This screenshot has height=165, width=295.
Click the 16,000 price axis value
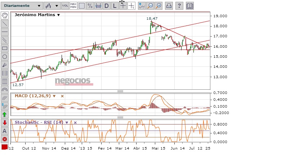220,46
